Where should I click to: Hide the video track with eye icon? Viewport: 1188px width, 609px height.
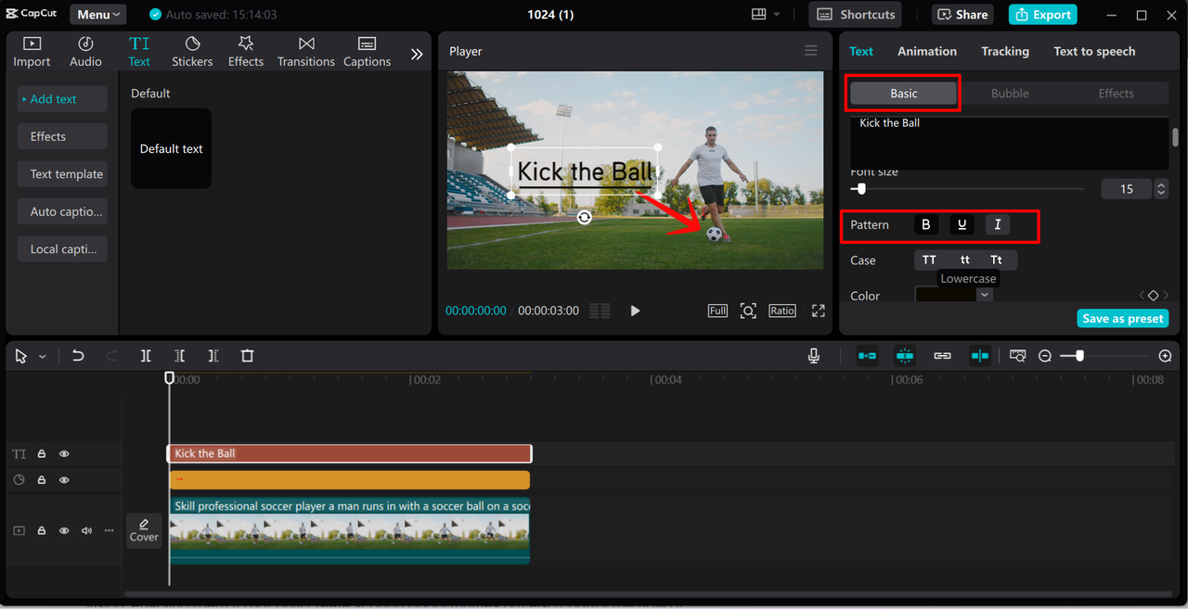(x=64, y=531)
